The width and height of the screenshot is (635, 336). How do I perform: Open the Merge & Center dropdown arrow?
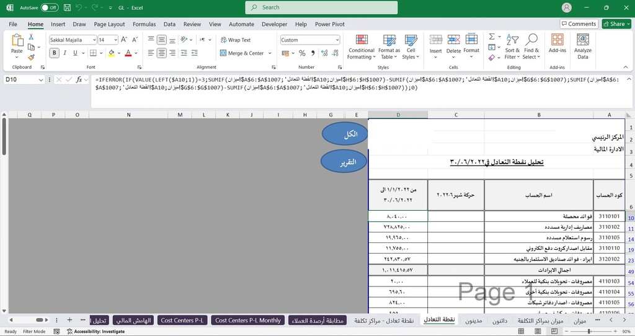point(270,53)
